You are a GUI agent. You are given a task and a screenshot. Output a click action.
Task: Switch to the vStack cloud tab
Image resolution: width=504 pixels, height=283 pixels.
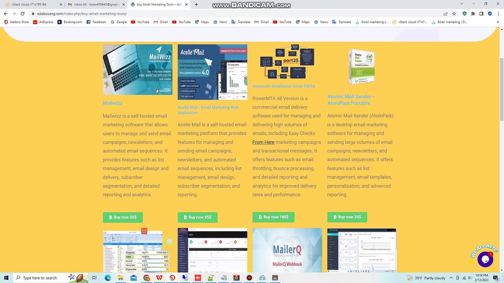coord(32,4)
